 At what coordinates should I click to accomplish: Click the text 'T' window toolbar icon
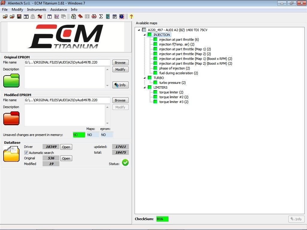(x=26, y=17)
